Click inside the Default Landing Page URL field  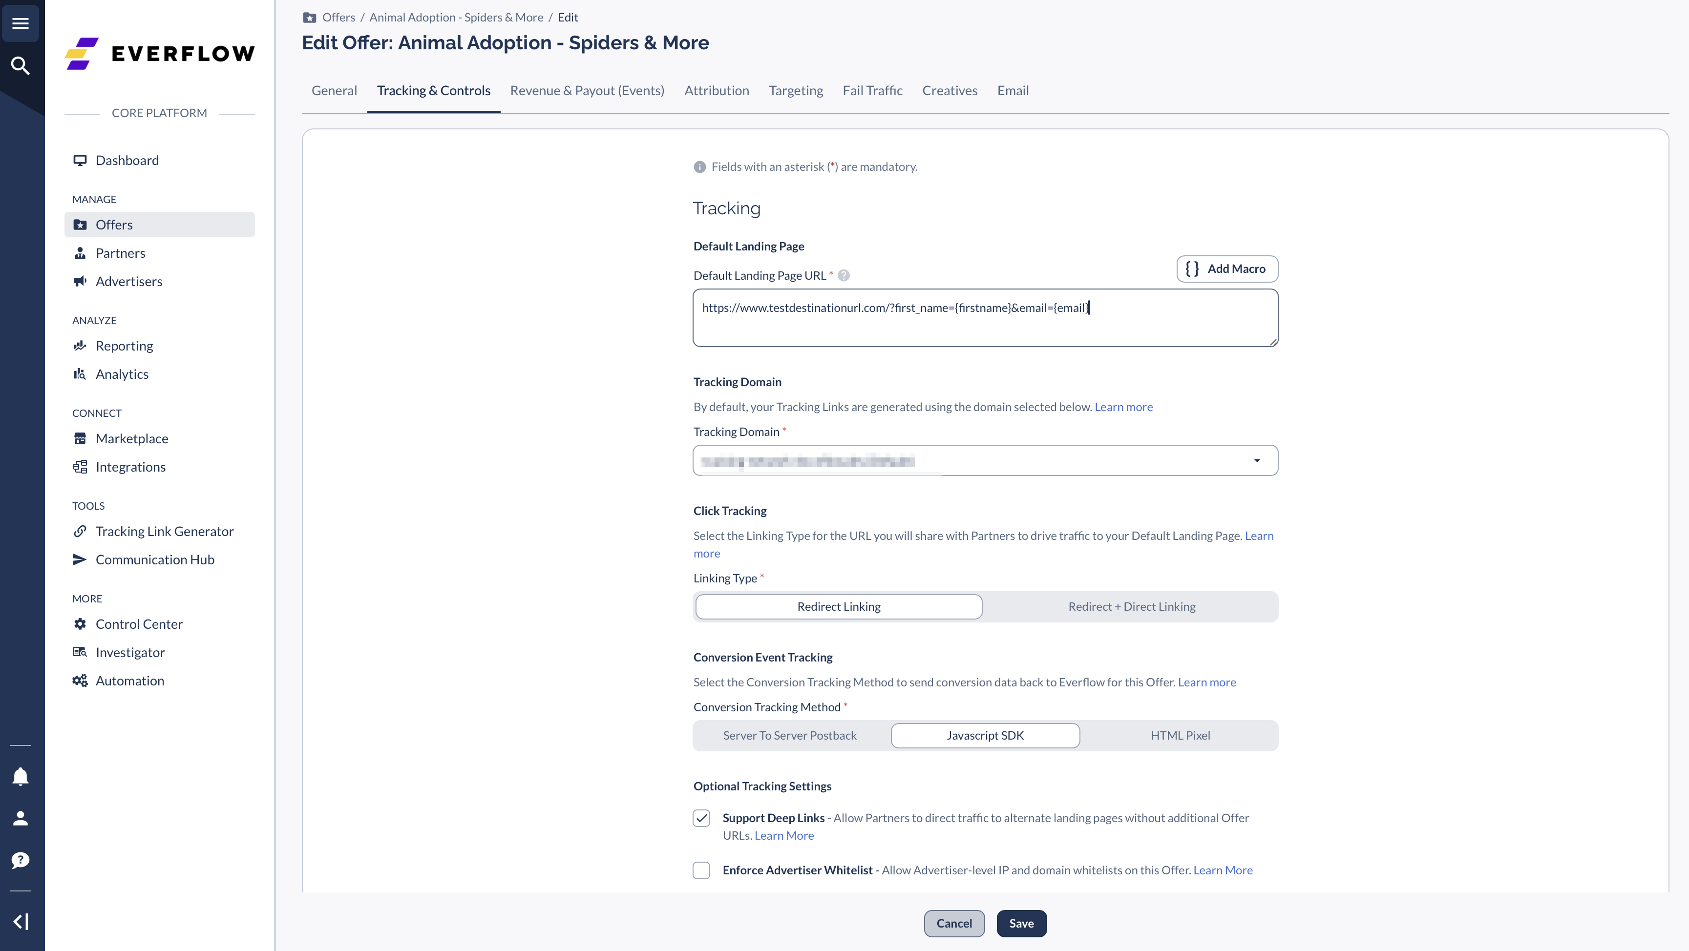click(x=986, y=318)
